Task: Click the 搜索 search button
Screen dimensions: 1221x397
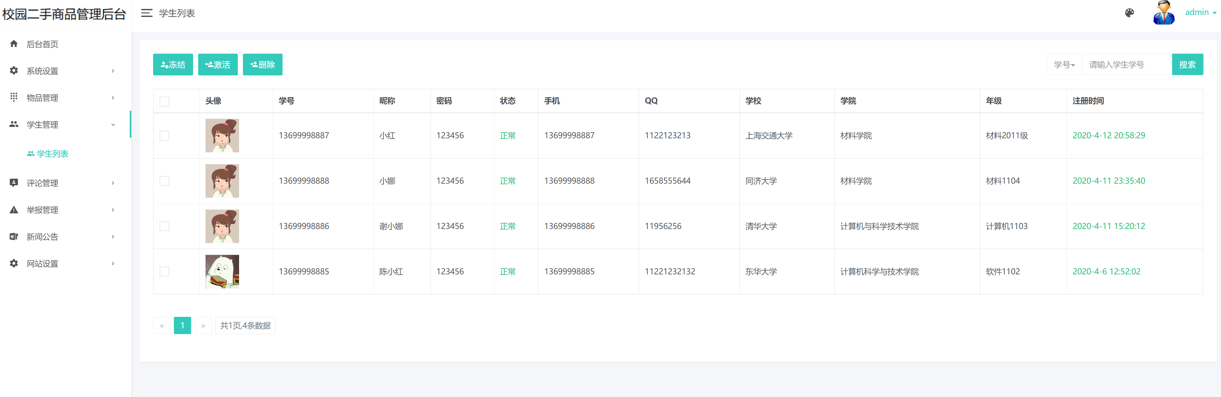Action: (x=1187, y=65)
